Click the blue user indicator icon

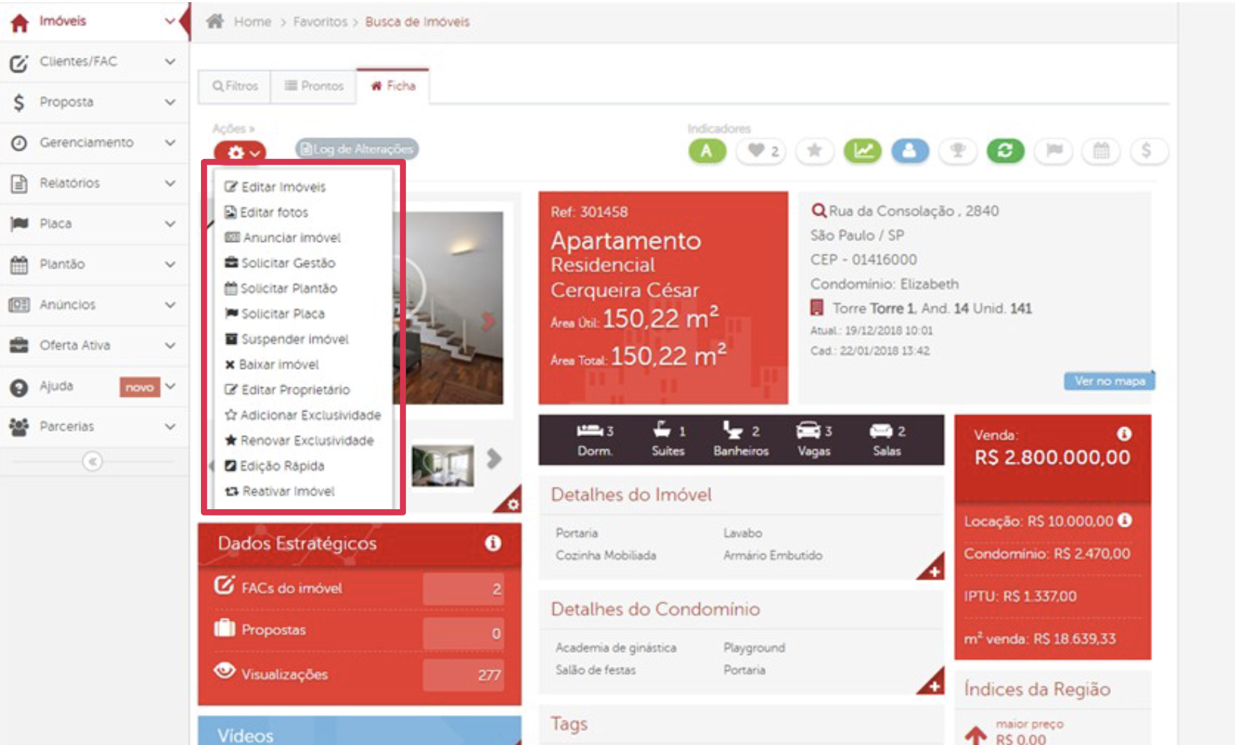(909, 151)
